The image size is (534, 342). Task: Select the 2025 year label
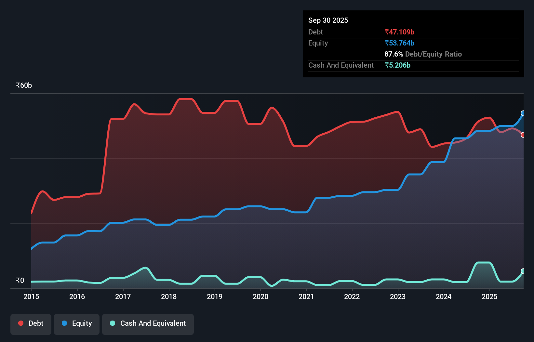point(490,296)
